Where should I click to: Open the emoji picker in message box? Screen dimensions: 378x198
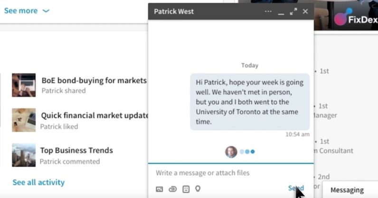click(186, 189)
